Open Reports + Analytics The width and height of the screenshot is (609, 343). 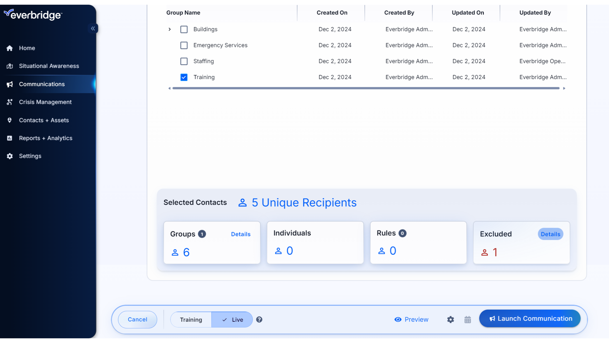pyautogui.click(x=46, y=138)
